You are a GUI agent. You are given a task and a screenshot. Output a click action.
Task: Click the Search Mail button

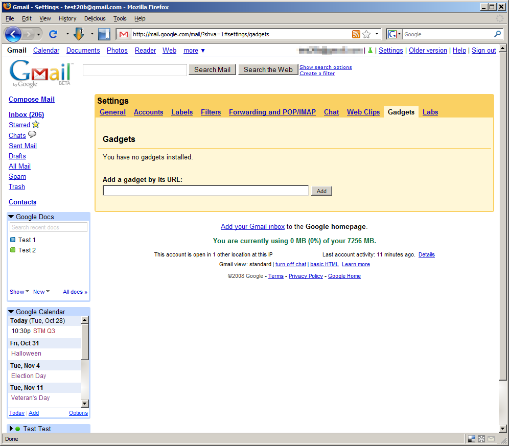(212, 69)
